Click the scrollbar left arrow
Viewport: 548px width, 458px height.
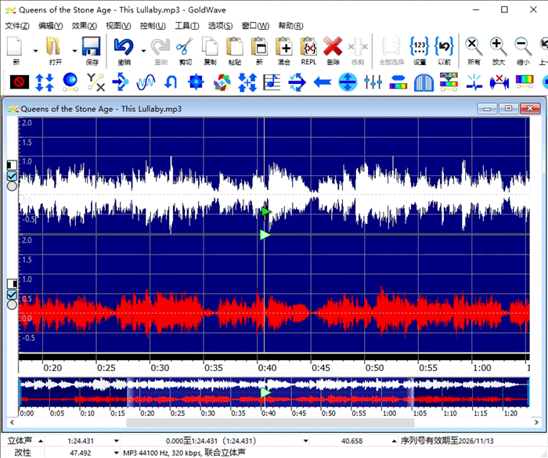point(13,422)
